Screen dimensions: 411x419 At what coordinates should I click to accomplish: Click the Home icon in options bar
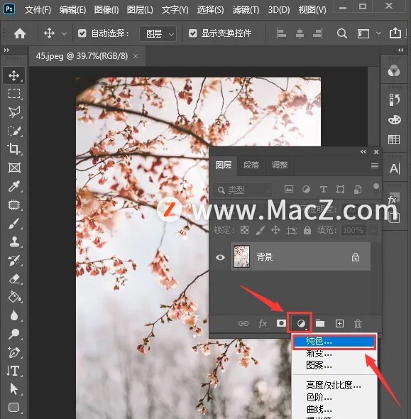pos(20,33)
